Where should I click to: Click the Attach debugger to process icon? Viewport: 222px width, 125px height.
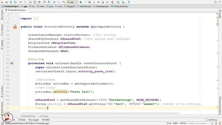(103, 2)
